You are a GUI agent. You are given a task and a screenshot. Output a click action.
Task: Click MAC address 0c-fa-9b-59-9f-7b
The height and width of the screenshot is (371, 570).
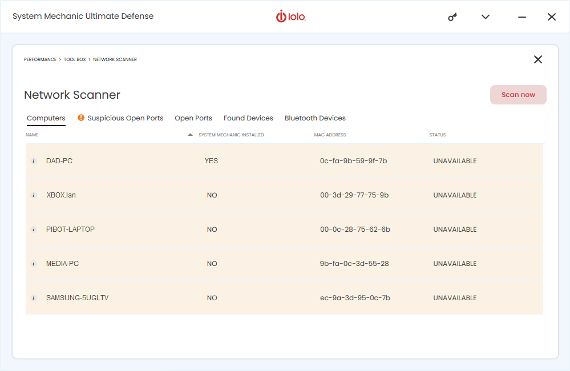click(x=353, y=161)
